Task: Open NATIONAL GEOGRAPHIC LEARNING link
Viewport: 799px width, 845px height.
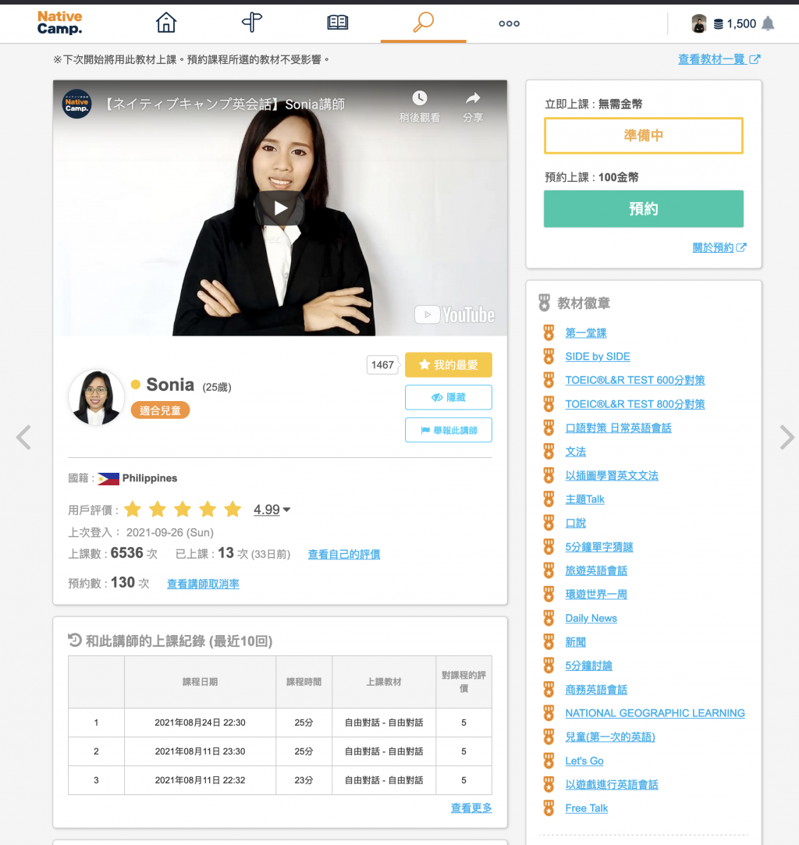Action: click(x=655, y=713)
